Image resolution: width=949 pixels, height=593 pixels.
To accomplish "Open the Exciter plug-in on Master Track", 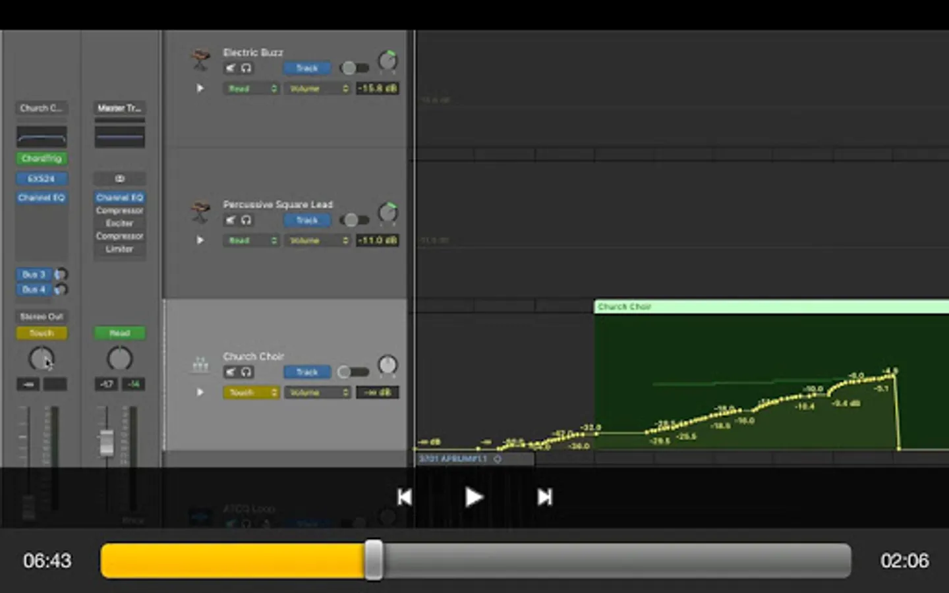I will pyautogui.click(x=119, y=223).
